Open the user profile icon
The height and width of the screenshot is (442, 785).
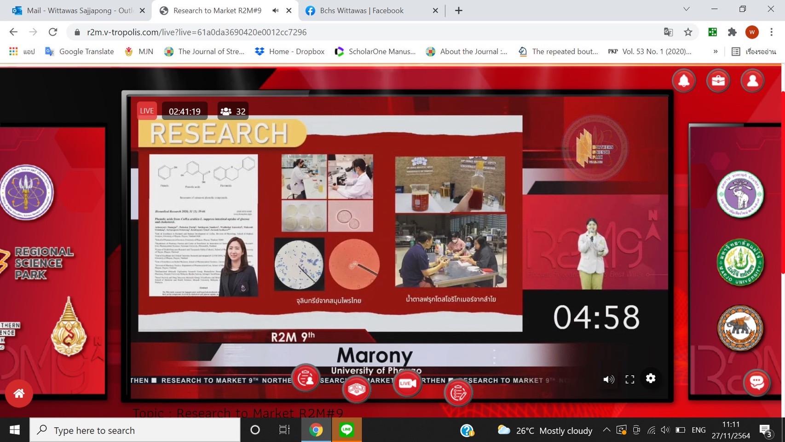753,81
